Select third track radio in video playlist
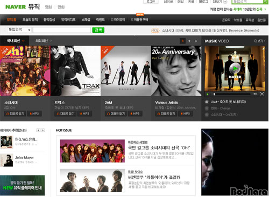The width and height of the screenshot is (269, 197). click(x=207, y=115)
